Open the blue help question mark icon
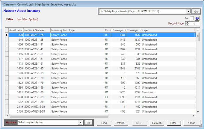This screenshot has height=129, width=204. tap(197, 18)
